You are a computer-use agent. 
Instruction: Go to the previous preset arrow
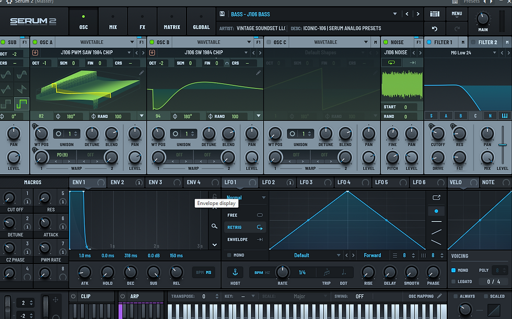[407, 14]
